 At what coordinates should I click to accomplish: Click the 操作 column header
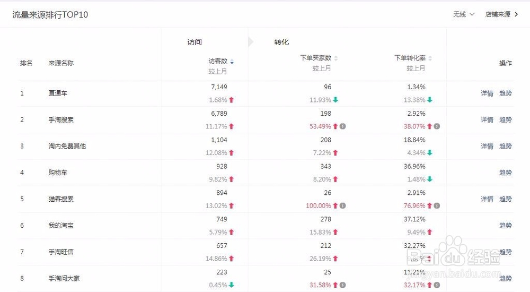[506, 63]
